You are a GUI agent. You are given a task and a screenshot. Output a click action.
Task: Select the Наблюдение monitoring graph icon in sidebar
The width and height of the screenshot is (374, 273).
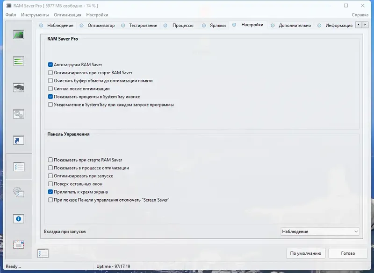18,34
